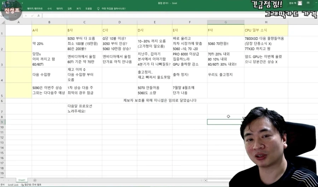Select row 9 header

[2, 122]
